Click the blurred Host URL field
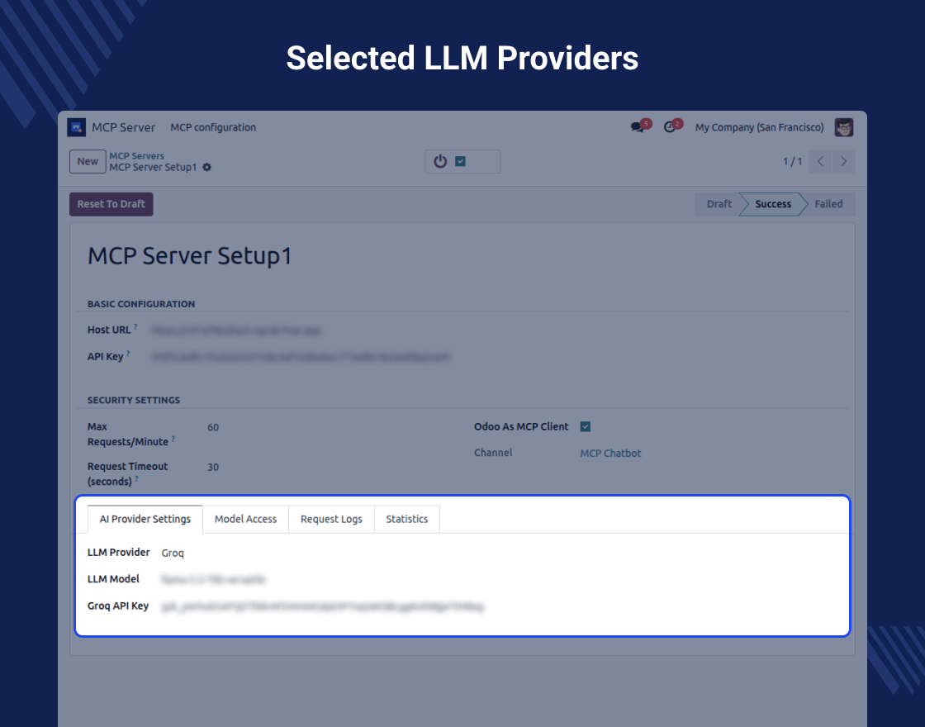This screenshot has height=727, width=925. click(236, 330)
